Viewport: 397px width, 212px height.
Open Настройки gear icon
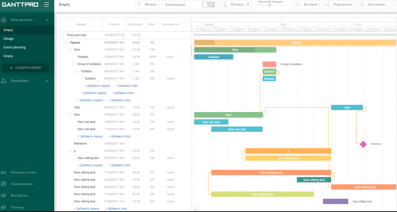pos(362,5)
